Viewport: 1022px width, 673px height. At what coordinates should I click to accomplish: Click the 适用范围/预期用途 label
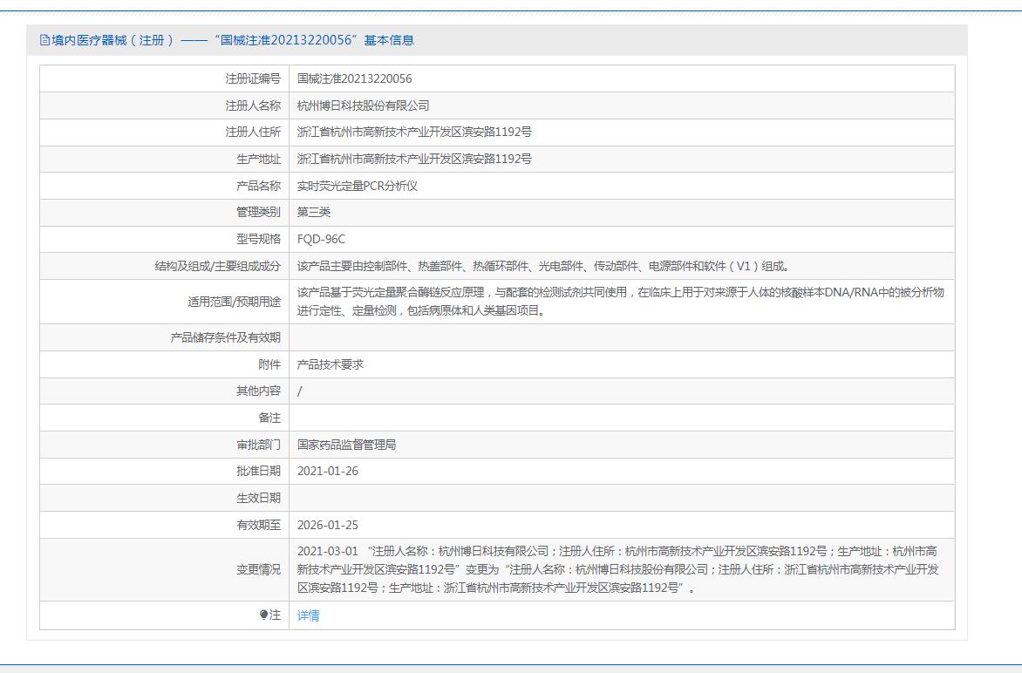click(x=234, y=302)
